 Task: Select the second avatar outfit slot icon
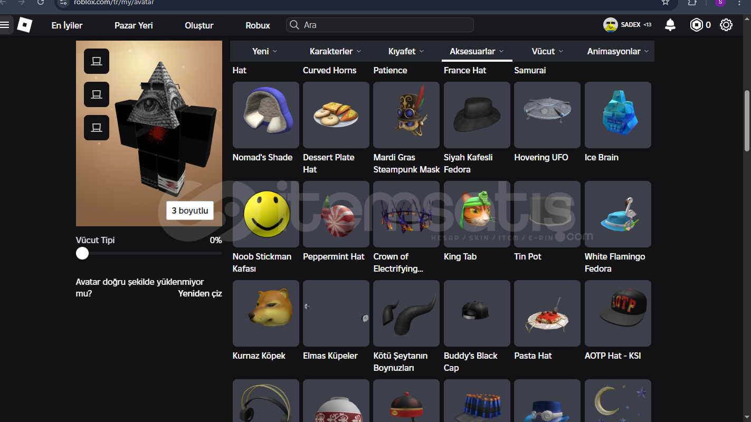97,94
